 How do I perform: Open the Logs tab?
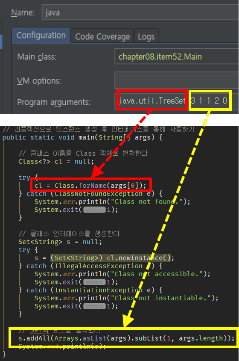(146, 36)
